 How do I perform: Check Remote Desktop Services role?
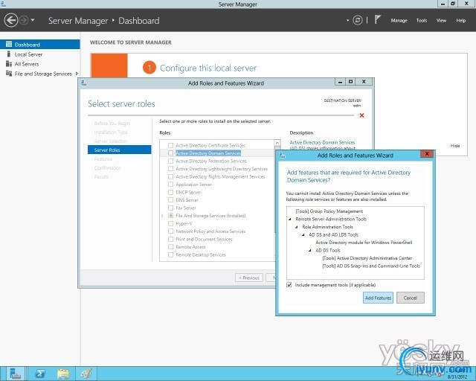coord(170,254)
